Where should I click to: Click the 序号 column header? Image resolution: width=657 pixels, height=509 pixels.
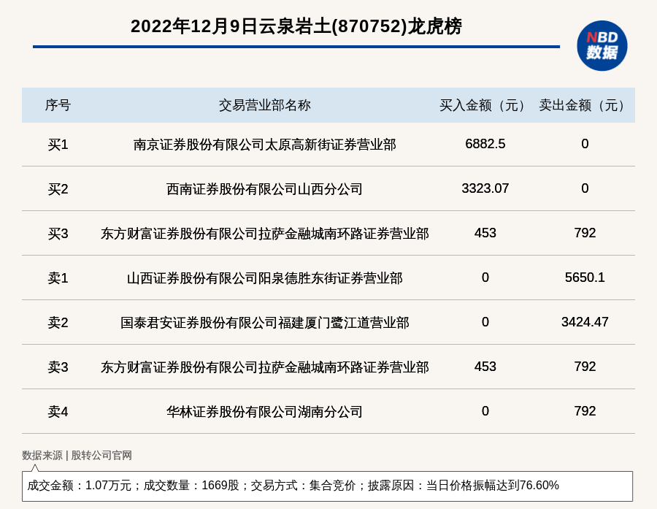click(58, 105)
